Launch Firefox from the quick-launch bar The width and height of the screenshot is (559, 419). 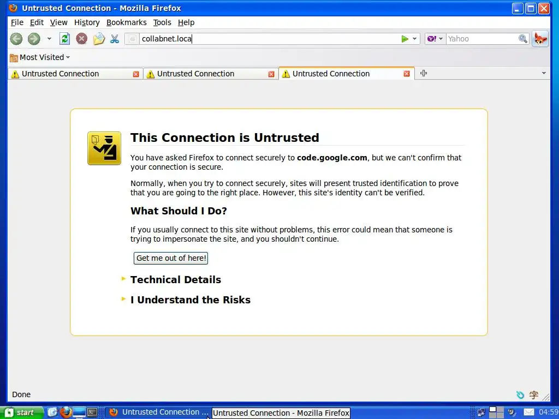(x=66, y=412)
